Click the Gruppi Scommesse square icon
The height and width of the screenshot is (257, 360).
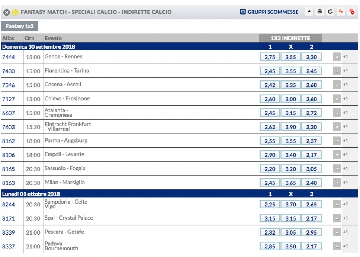pos(243,12)
